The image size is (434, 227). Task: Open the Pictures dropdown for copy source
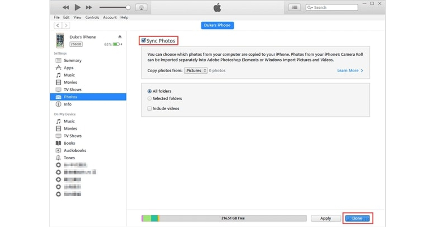[196, 70]
